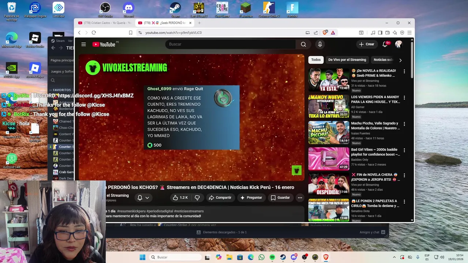
Task: Show hidden system tray icons chevron
Action: [394, 257]
